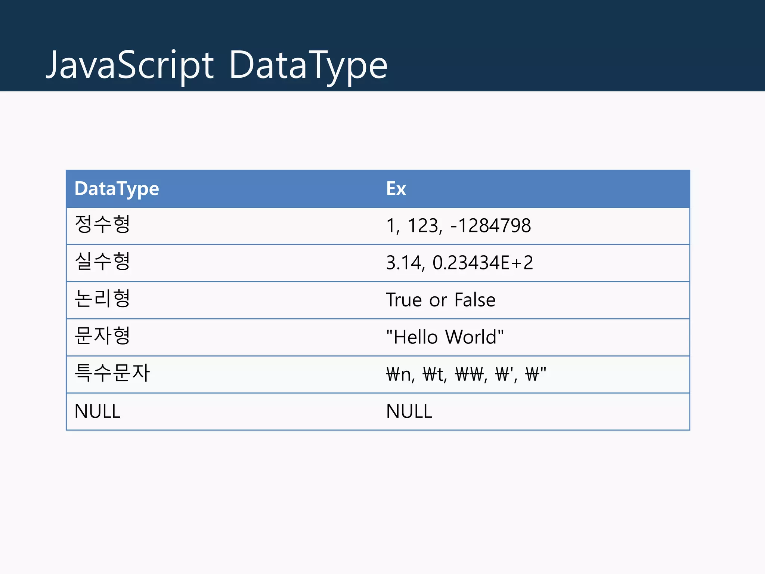The width and height of the screenshot is (765, 574).
Task: Click the 'True or False' example cell
Action: pyautogui.click(x=534, y=300)
